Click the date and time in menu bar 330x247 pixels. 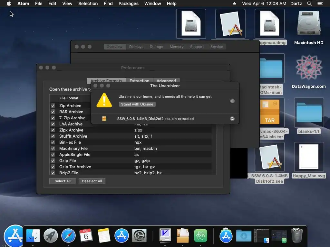(264, 4)
